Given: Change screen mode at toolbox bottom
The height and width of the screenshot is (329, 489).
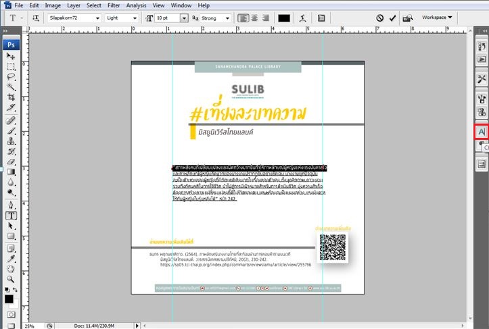Looking at the screenshot, I should pos(11,325).
